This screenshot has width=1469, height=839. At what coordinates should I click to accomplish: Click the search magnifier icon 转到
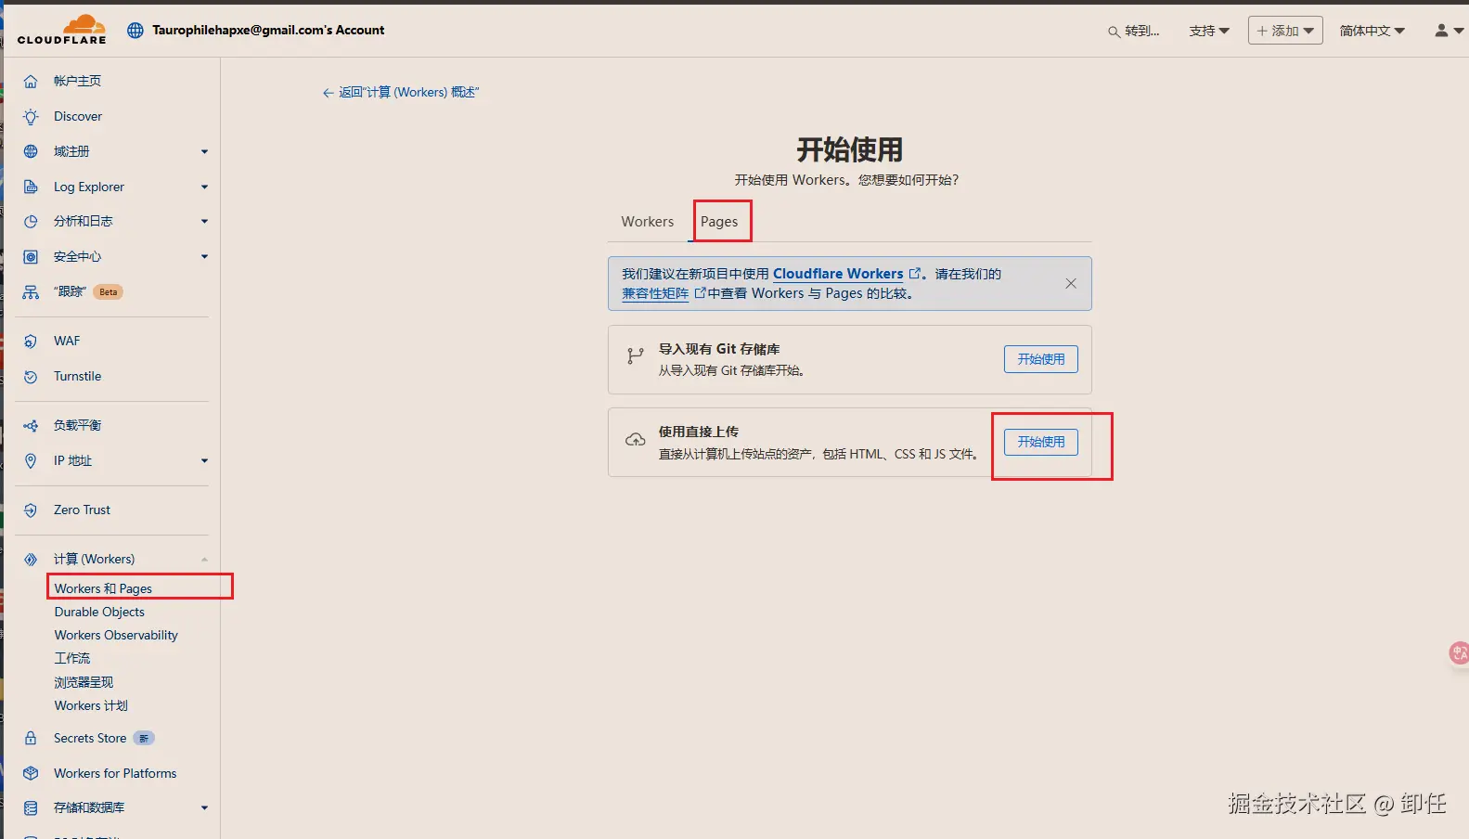coord(1114,32)
